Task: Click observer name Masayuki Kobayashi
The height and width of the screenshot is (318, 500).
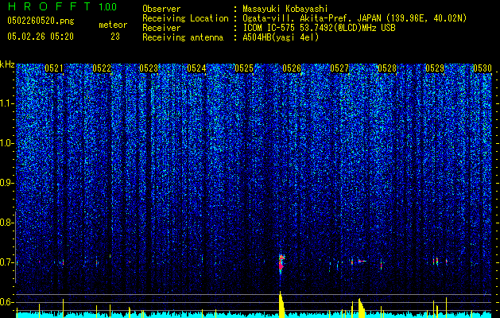Action: click(x=285, y=9)
